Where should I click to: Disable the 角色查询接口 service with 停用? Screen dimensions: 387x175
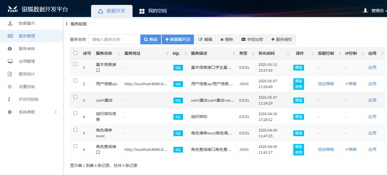[x=299, y=152]
